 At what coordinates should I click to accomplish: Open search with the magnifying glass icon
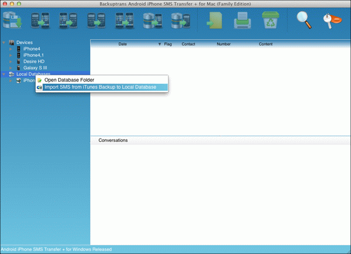(304, 20)
